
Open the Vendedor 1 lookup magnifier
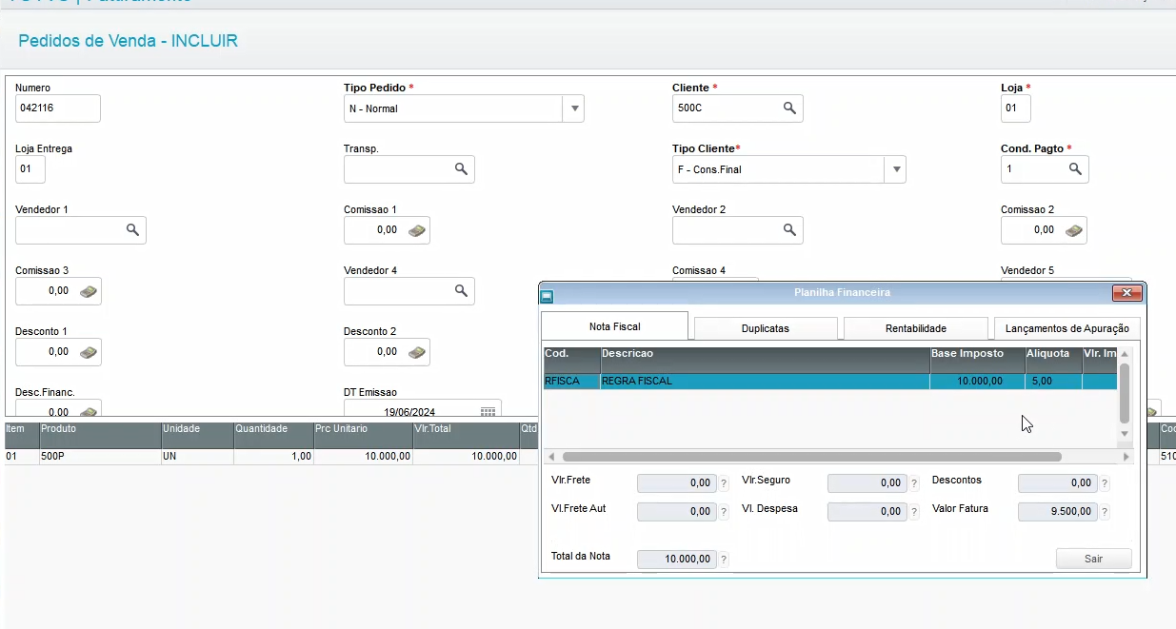click(x=132, y=230)
